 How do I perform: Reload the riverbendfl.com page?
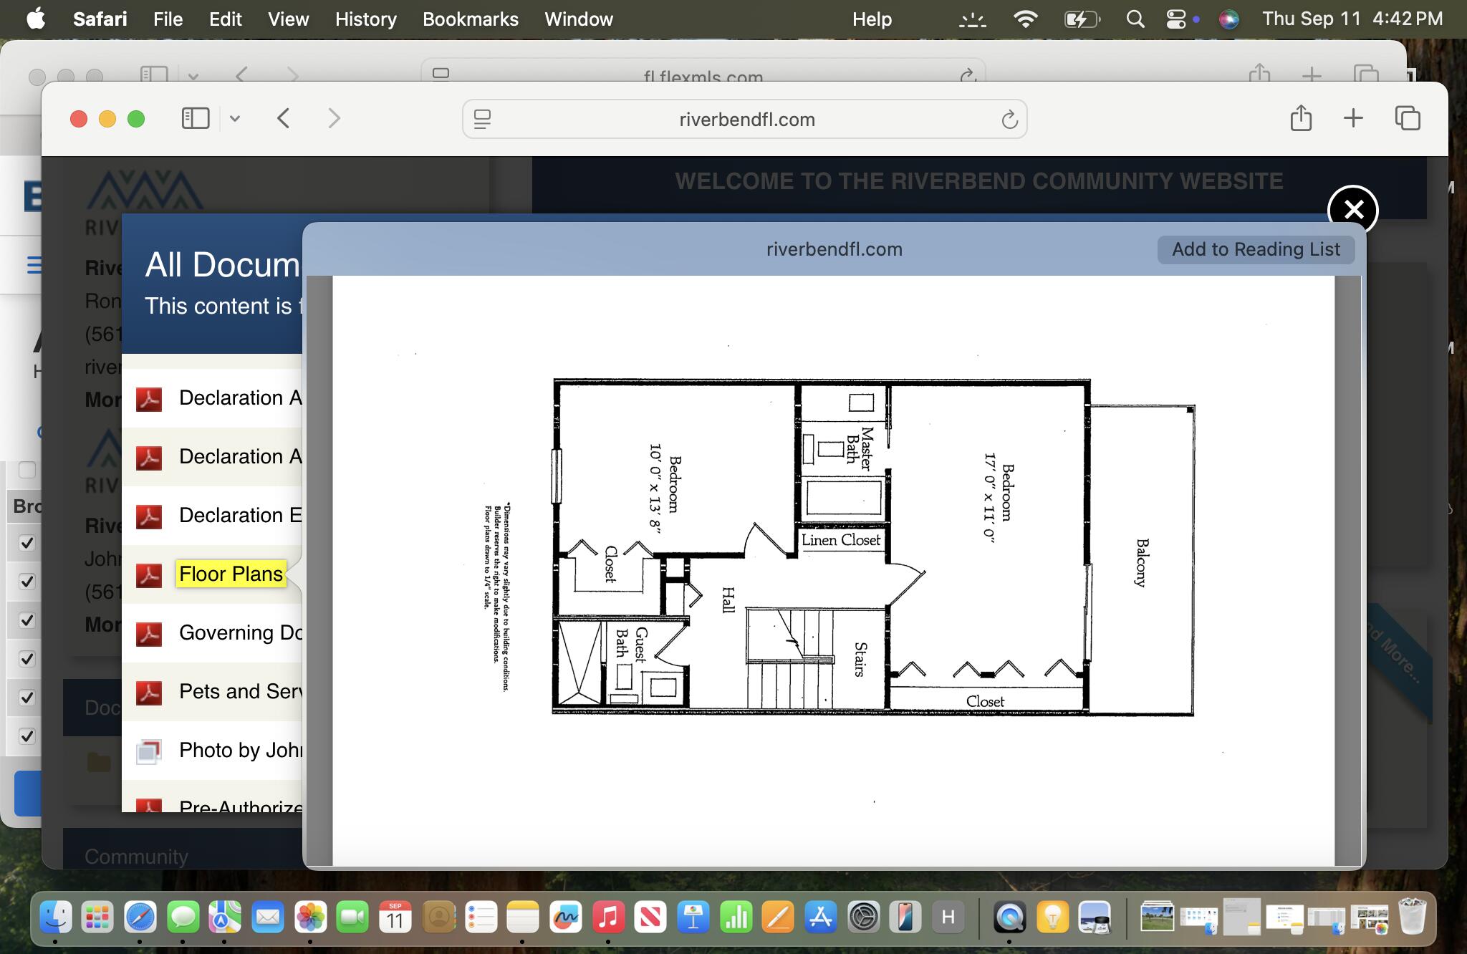(1009, 119)
